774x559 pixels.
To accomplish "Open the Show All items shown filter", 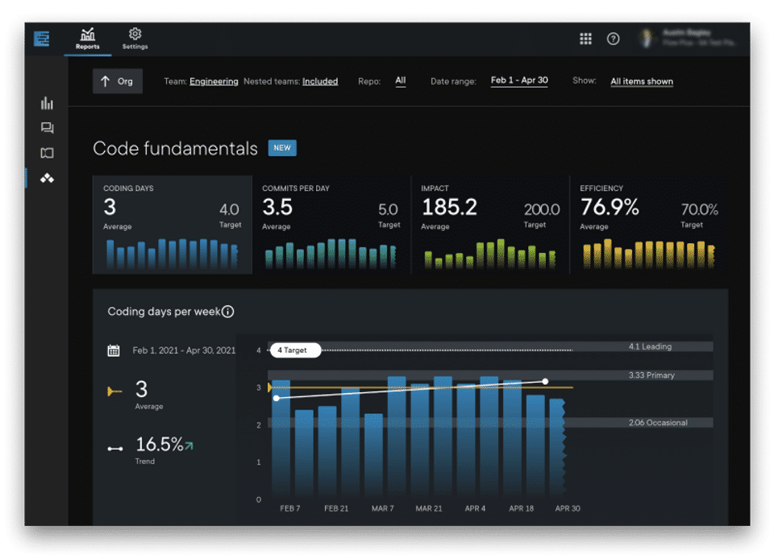I will click(x=642, y=81).
